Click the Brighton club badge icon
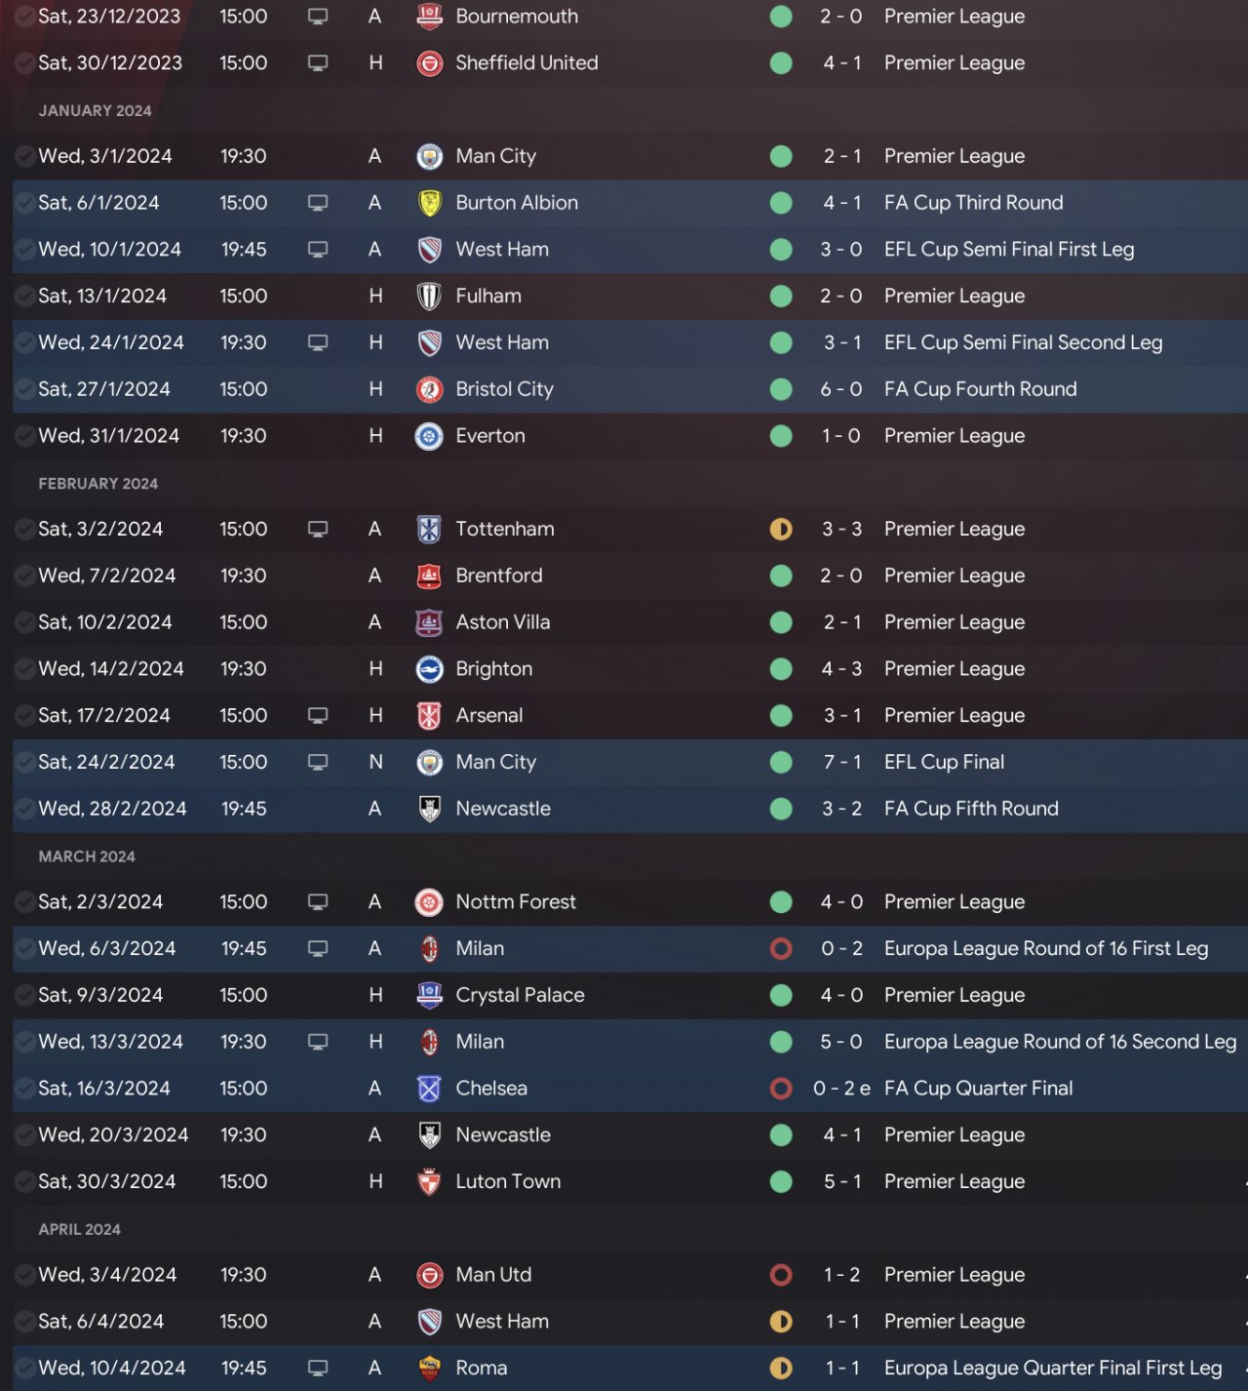Viewport: 1248px width, 1391px height. pos(429,669)
